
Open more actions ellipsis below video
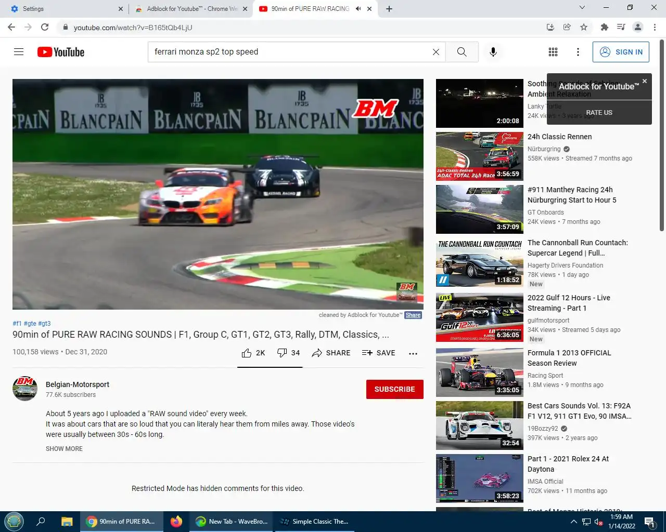click(x=413, y=353)
